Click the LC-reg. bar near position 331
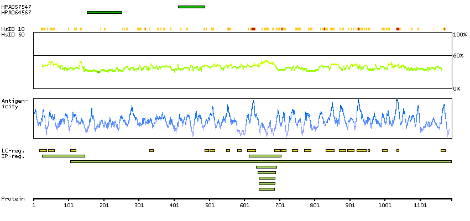This screenshot has width=470, height=221. [x=152, y=150]
